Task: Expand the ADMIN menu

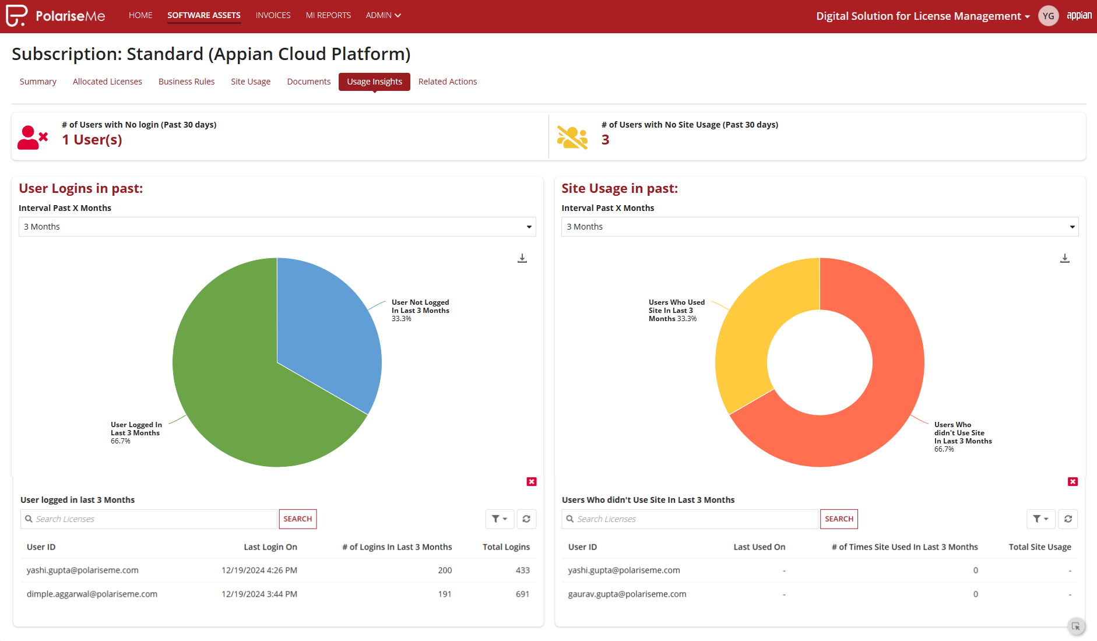Action: pos(383,15)
